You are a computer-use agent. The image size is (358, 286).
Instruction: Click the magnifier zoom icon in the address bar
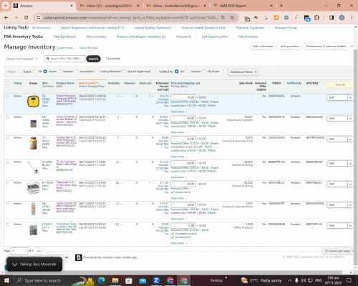[x=223, y=18]
